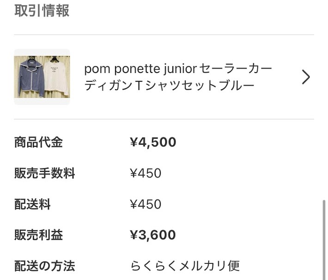Viewport: 328px width, 280px height.
Task: Select the ¥3,600 sales profit value
Action: [x=153, y=235]
